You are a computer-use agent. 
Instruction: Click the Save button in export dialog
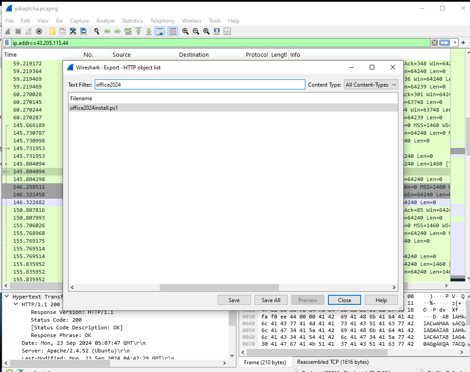(234, 300)
